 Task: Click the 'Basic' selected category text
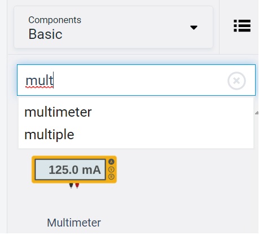[45, 34]
